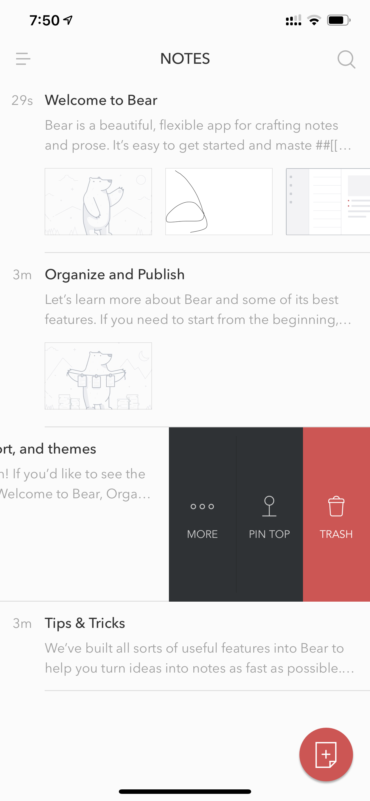Tap the Welcome to Bear preview text
The width and height of the screenshot is (370, 801).
point(198,135)
